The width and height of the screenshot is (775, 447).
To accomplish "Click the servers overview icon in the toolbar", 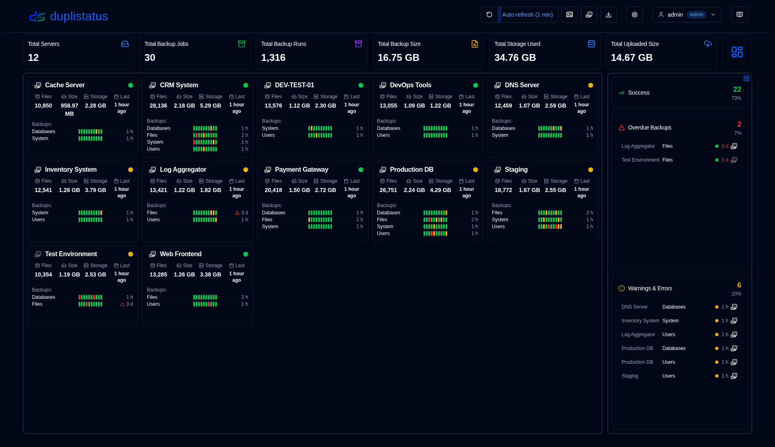I will point(589,14).
